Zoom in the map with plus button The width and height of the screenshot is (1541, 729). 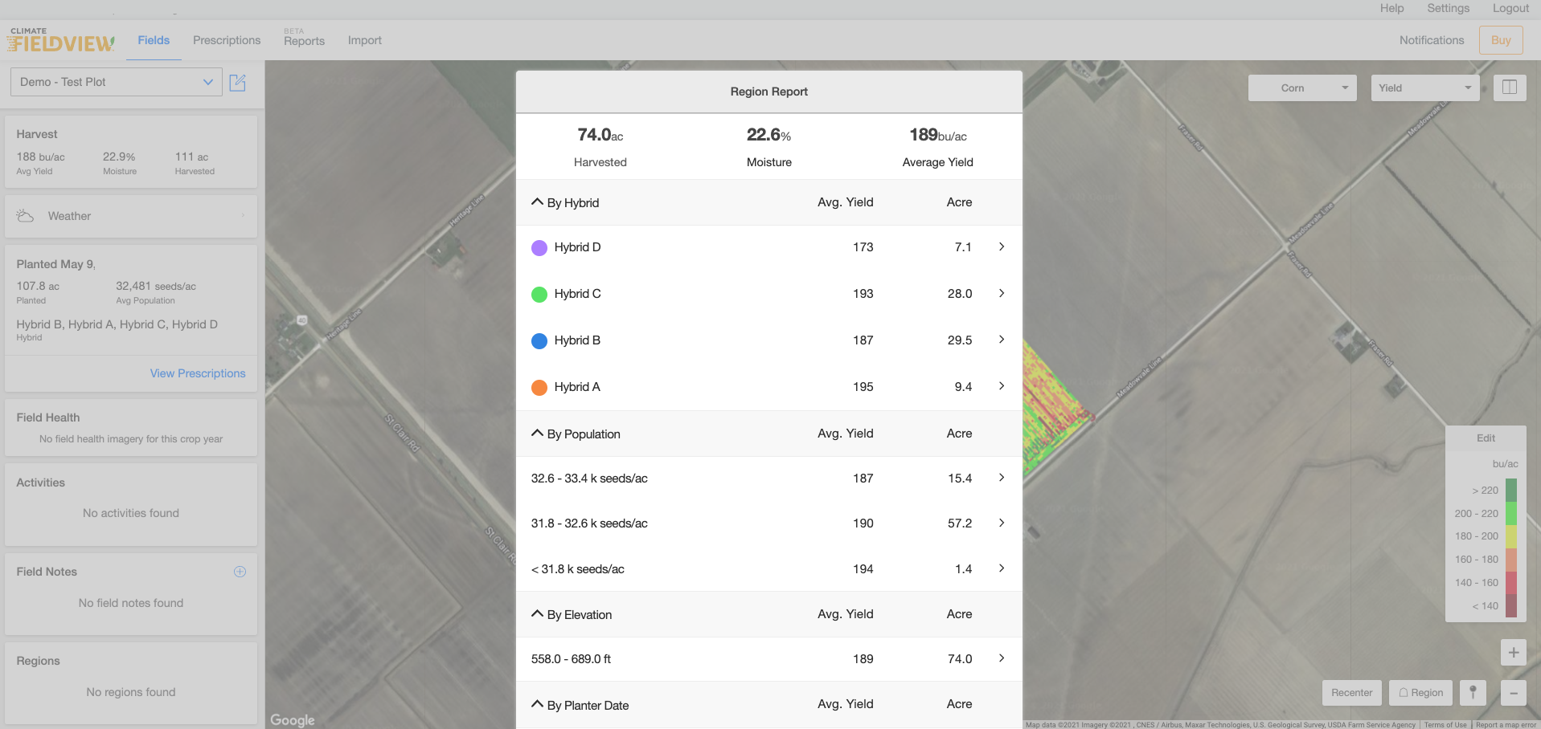point(1514,652)
